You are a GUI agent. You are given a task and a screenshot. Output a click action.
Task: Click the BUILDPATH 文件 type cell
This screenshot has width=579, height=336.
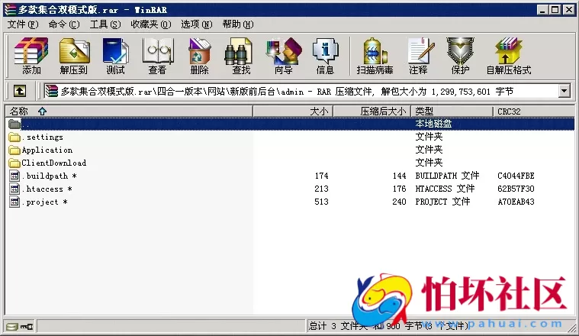[x=447, y=176]
